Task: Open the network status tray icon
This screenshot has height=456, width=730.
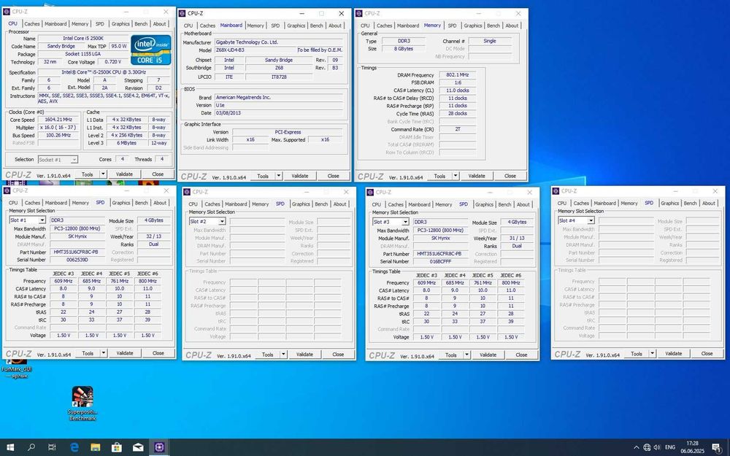Action: [647, 447]
